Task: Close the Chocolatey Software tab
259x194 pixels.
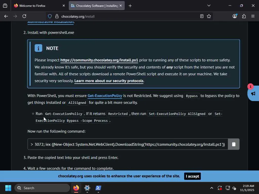Action: [x=121, y=6]
